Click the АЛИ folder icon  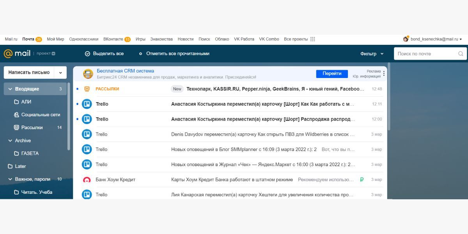click(x=16, y=102)
